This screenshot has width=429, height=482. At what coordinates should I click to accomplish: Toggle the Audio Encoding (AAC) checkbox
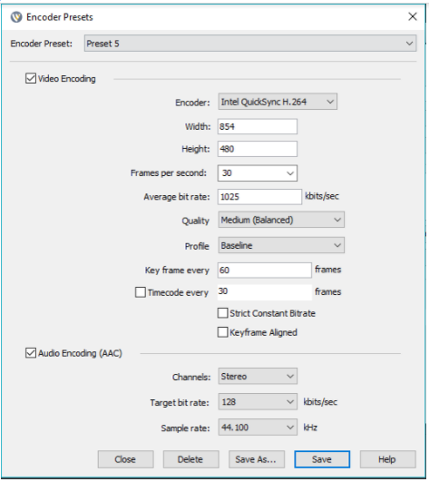click(31, 353)
